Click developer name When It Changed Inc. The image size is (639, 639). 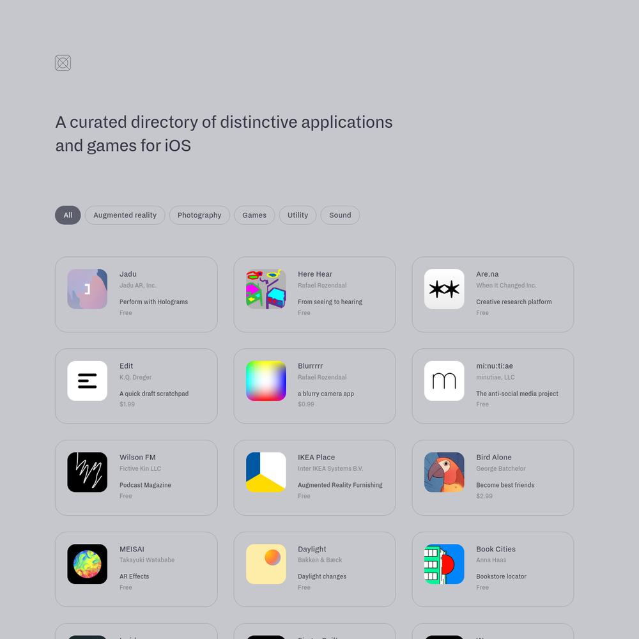click(506, 285)
